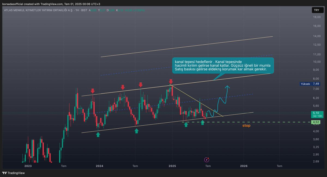
Task: Click the Tem label after 2026 on the time axis
Action: pyautogui.click(x=280, y=166)
